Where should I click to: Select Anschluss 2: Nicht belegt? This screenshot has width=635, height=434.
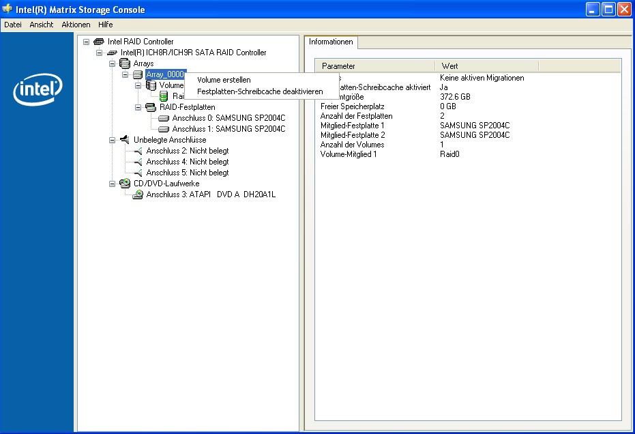pos(188,151)
